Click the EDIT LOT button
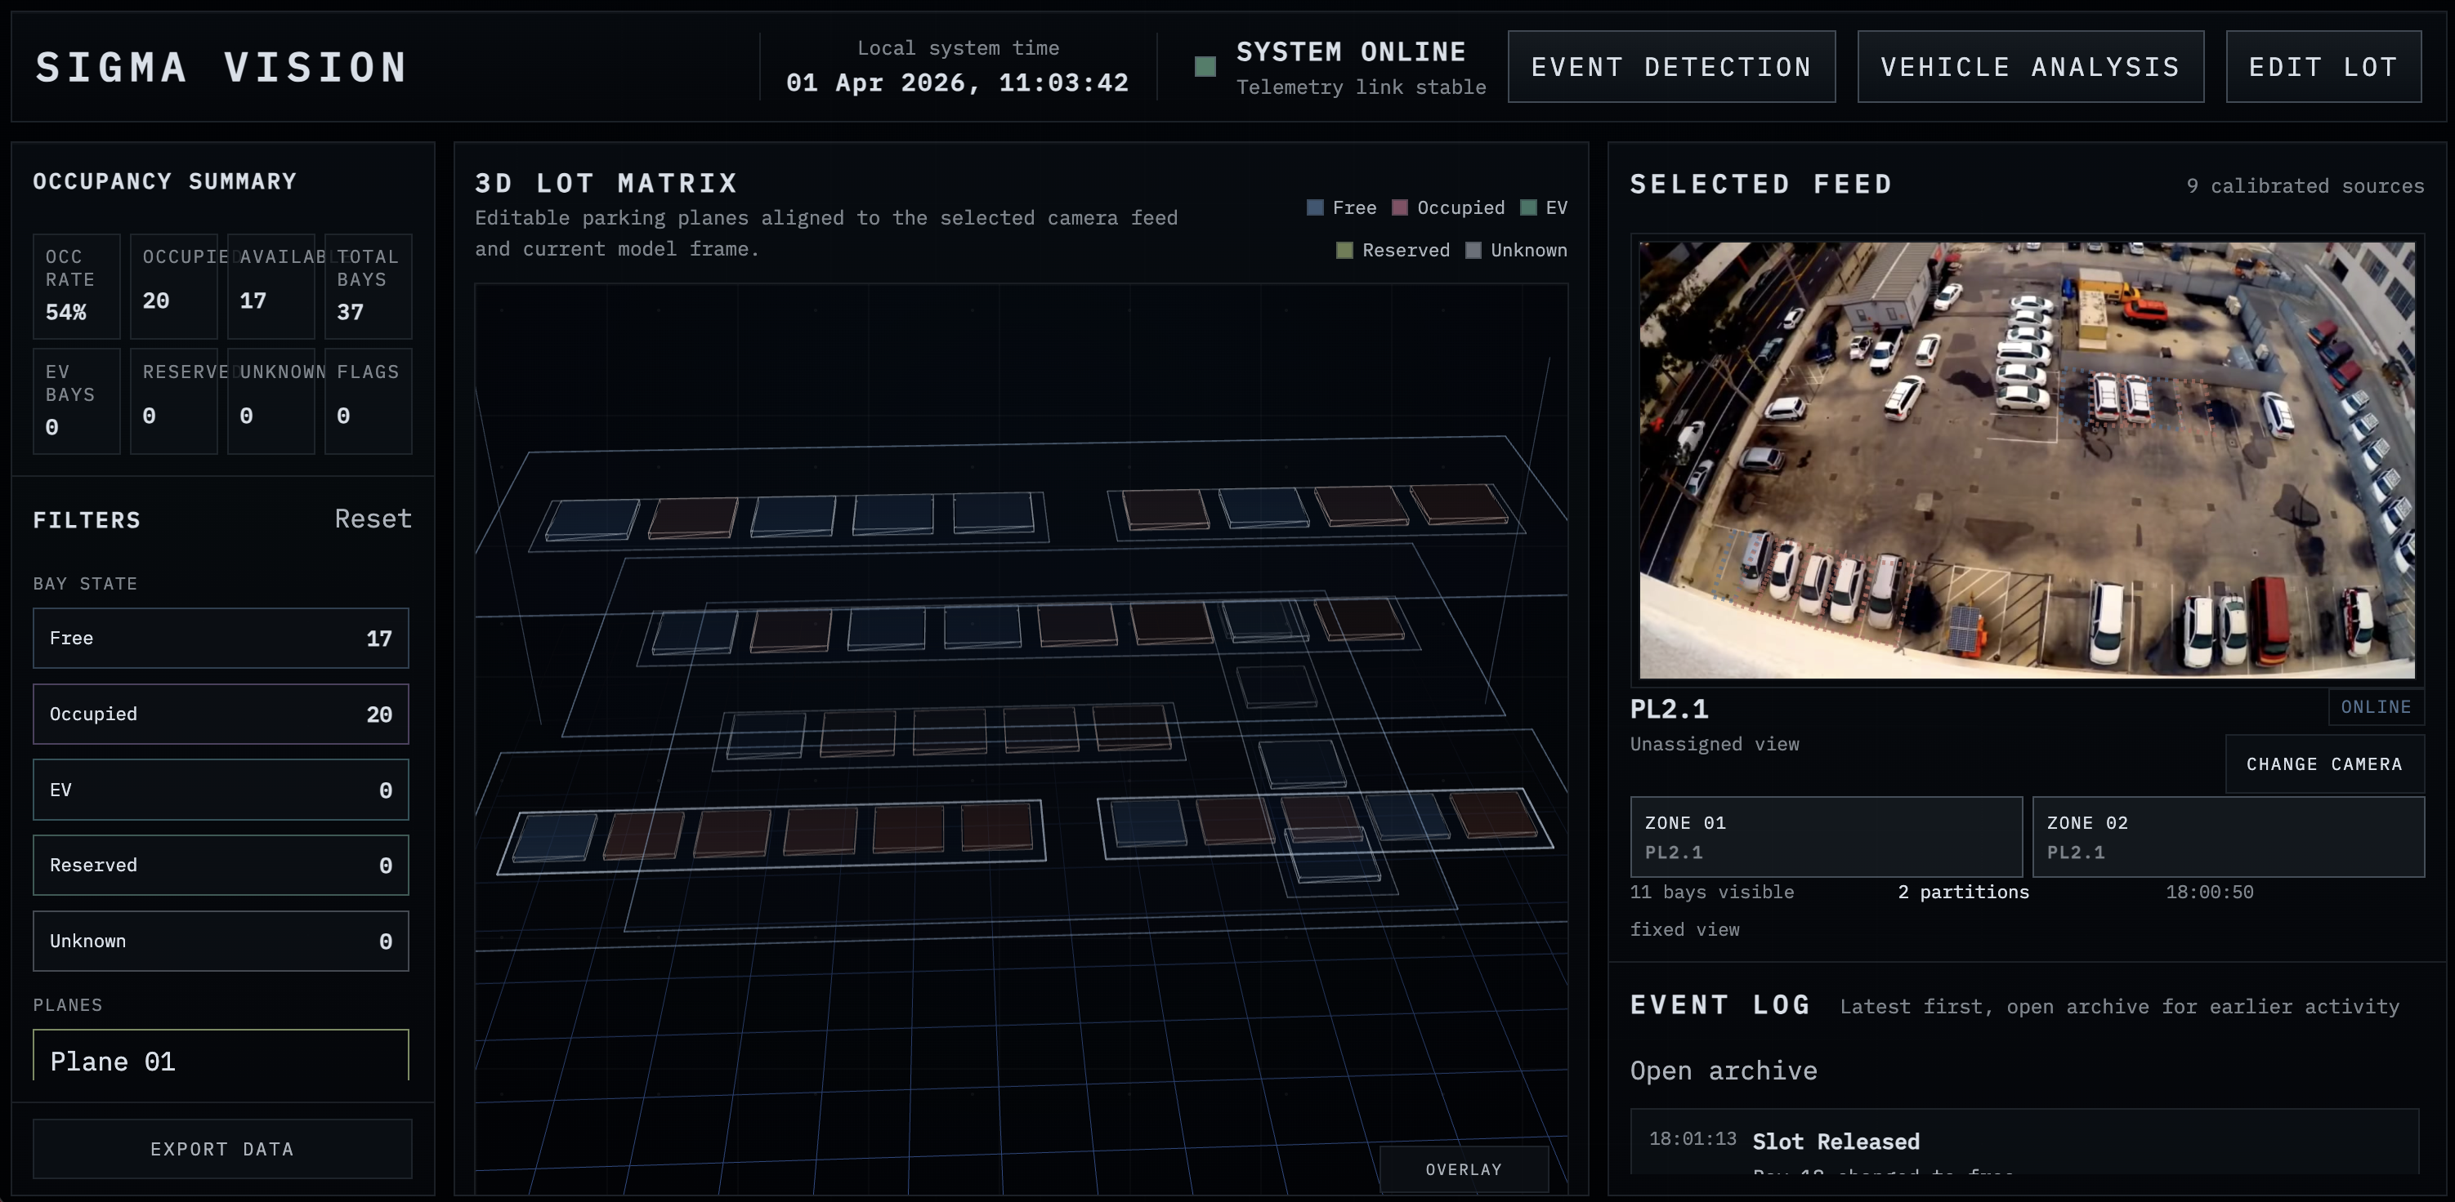The width and height of the screenshot is (2455, 1202). click(x=2323, y=67)
